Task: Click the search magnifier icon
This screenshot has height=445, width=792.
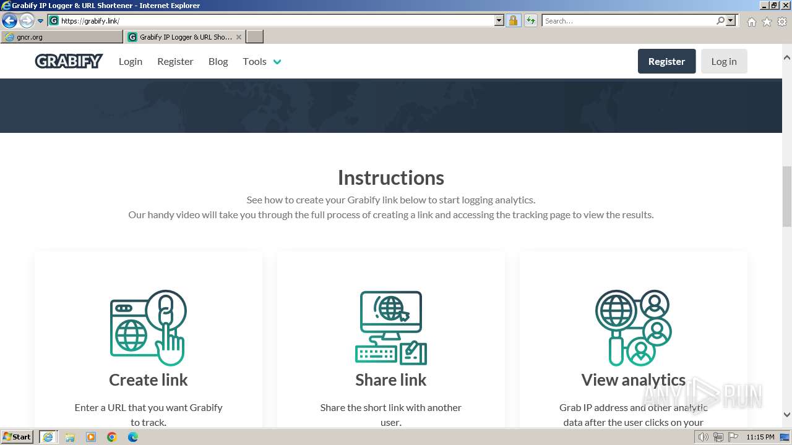Action: 720,21
